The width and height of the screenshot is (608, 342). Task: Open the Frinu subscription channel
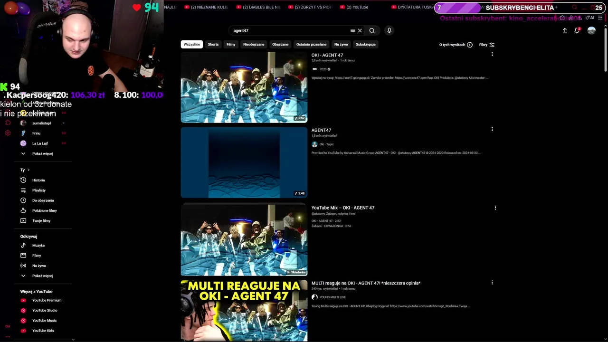pos(36,133)
